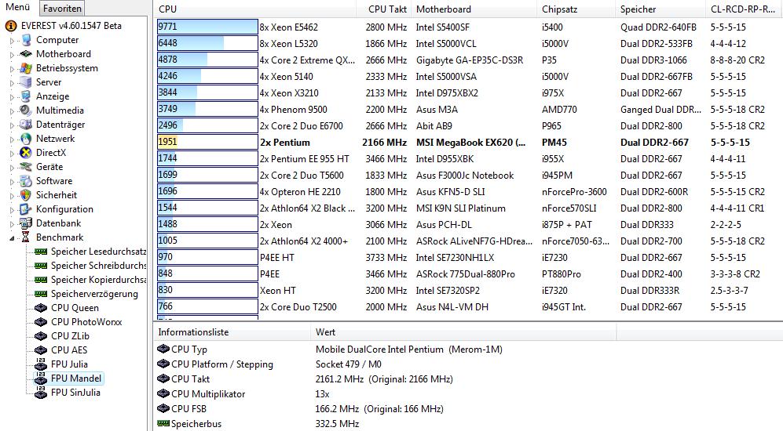The image size is (783, 431).
Task: Select the CPU Platform / Stepping row
Action: click(x=468, y=364)
